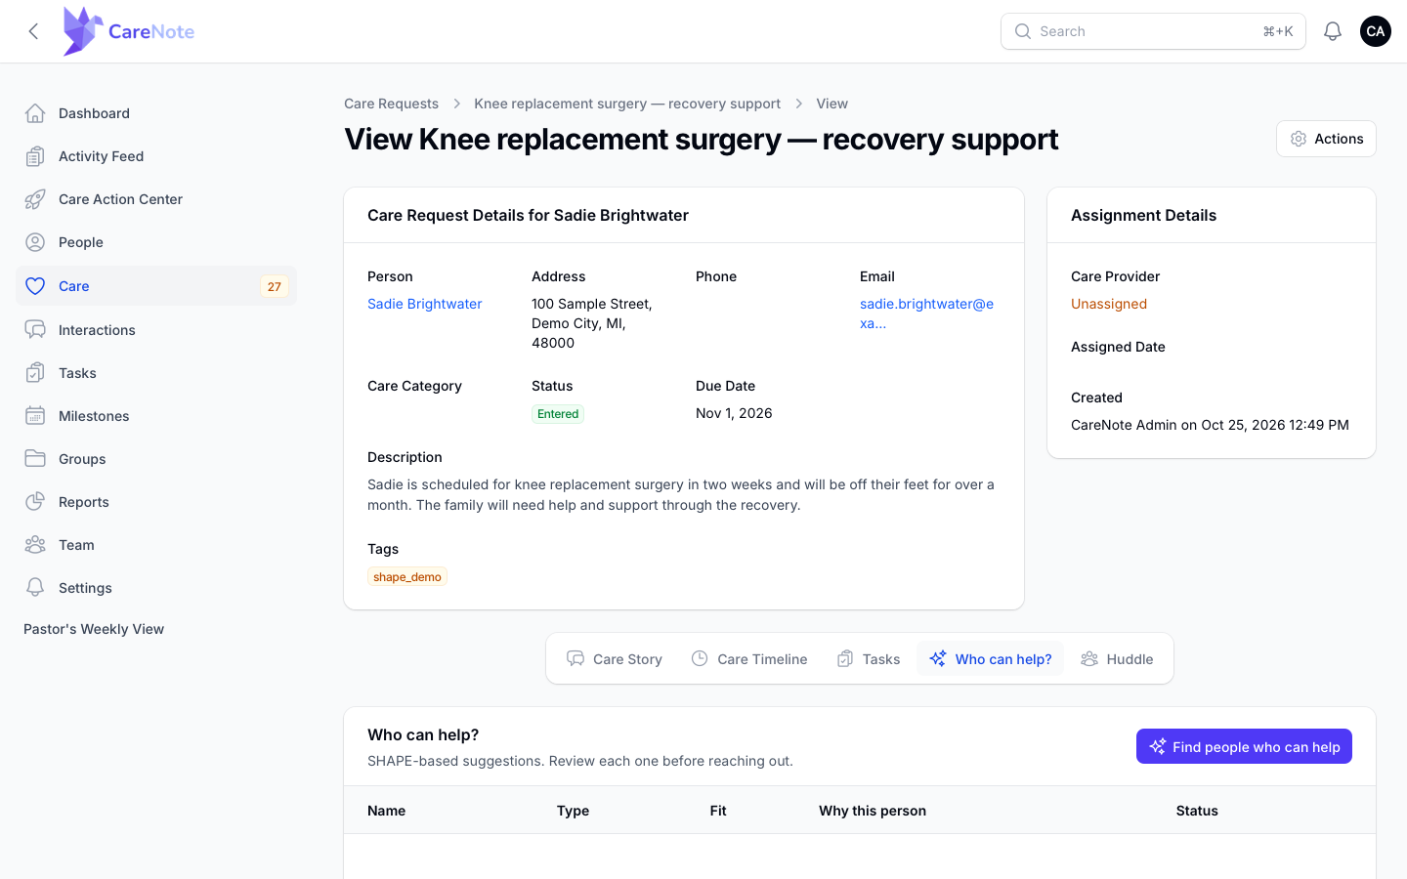
Task: Click the Reports pie chart icon
Action: (35, 502)
